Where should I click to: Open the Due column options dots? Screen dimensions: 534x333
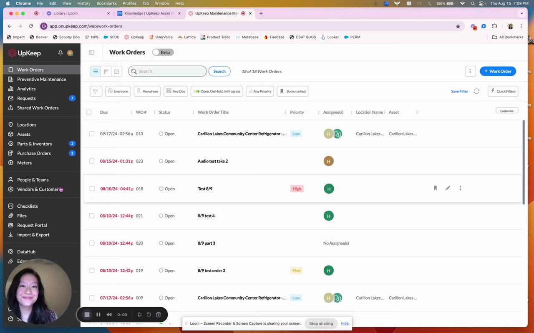tap(131, 112)
